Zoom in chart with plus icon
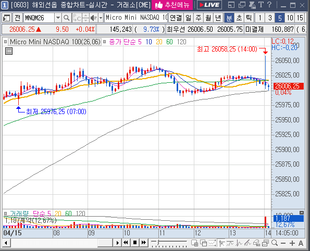The image size is (310, 251). pos(292,243)
